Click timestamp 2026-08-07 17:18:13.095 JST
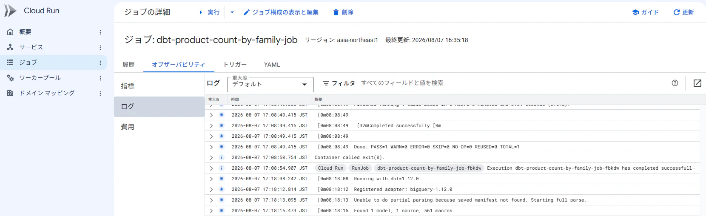Image resolution: width=706 pixels, height=216 pixels. pyautogui.click(x=269, y=200)
